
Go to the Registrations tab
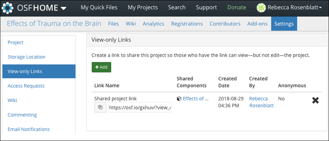(187, 24)
